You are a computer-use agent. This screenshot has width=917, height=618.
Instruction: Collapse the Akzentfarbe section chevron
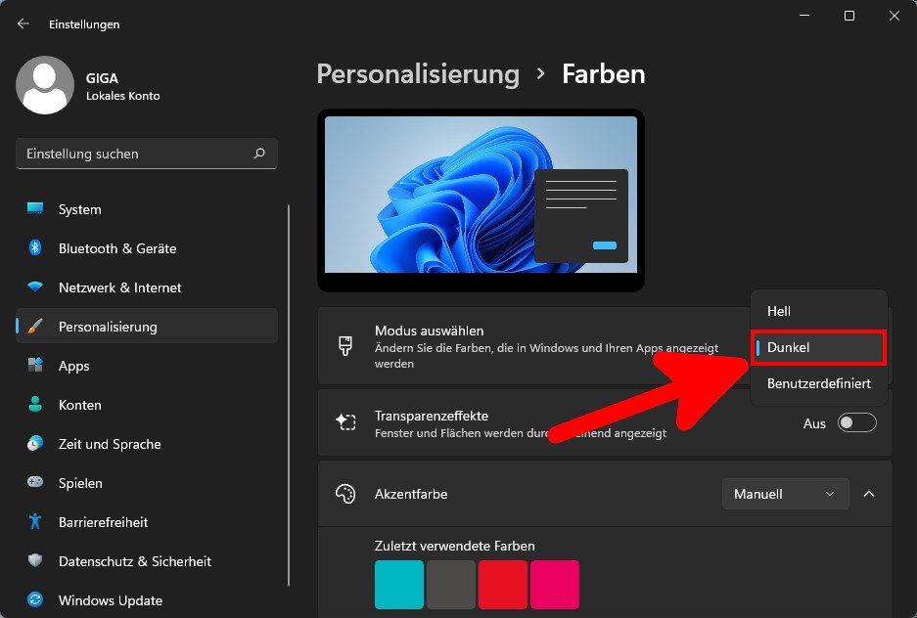pos(869,494)
